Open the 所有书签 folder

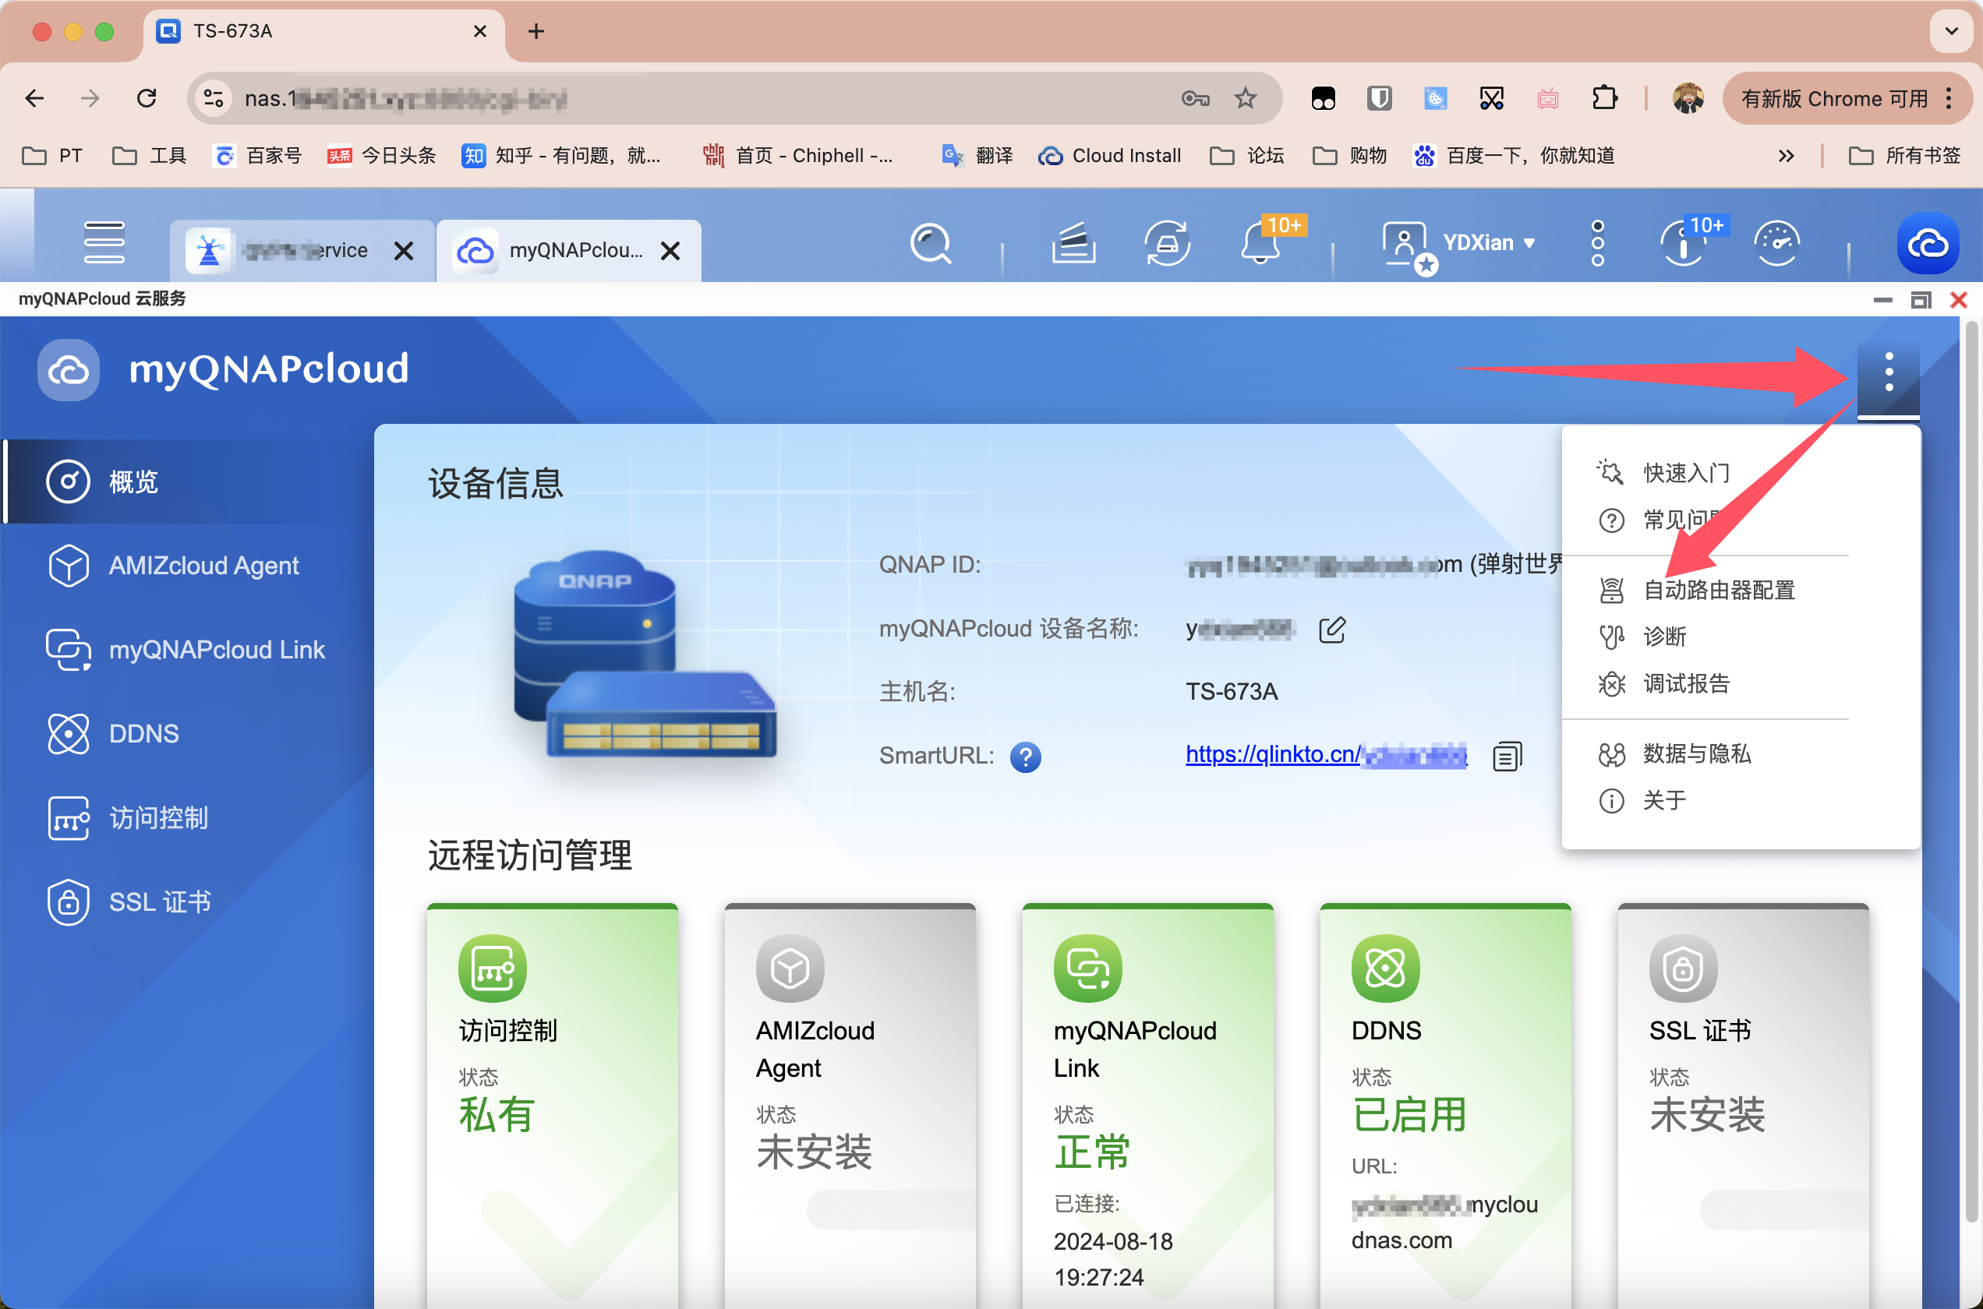pos(1903,156)
